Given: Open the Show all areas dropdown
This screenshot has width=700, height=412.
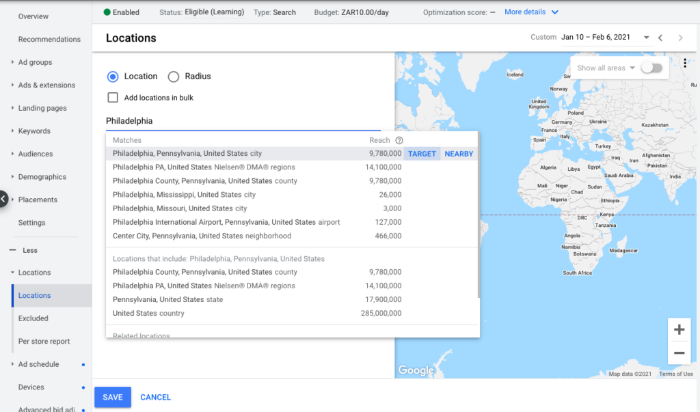Looking at the screenshot, I should pos(606,68).
